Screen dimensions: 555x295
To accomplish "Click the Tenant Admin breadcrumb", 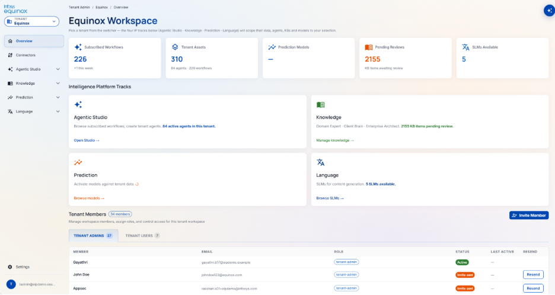I will coord(79,7).
